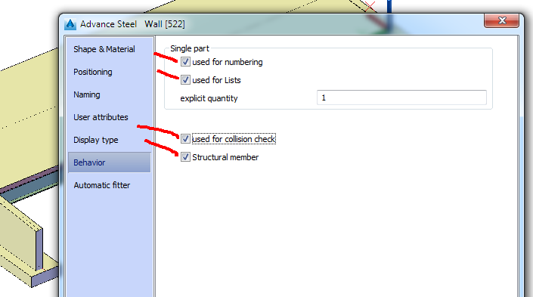
Task: Select the small vertical plate in model
Action: pos(39,249)
